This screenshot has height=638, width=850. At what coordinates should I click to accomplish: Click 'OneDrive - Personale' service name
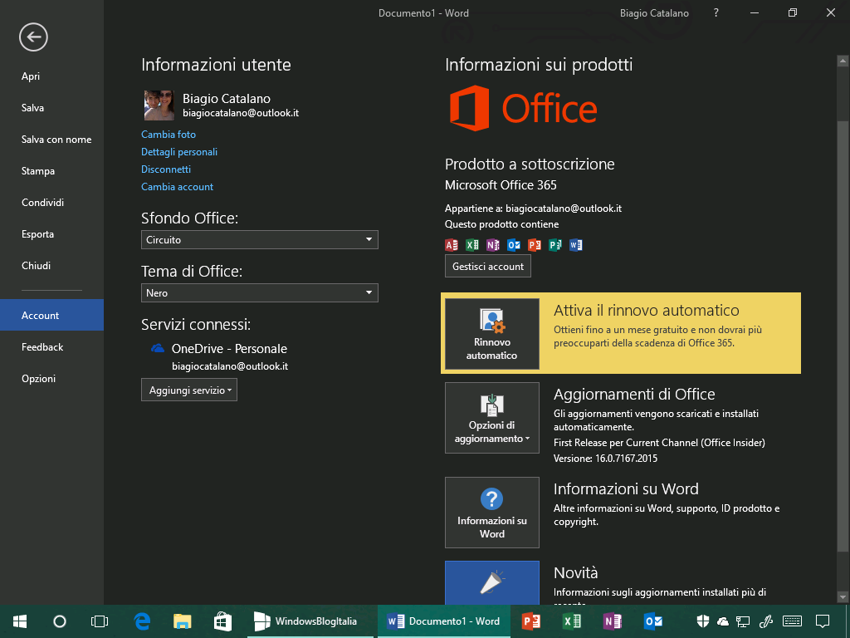(229, 349)
